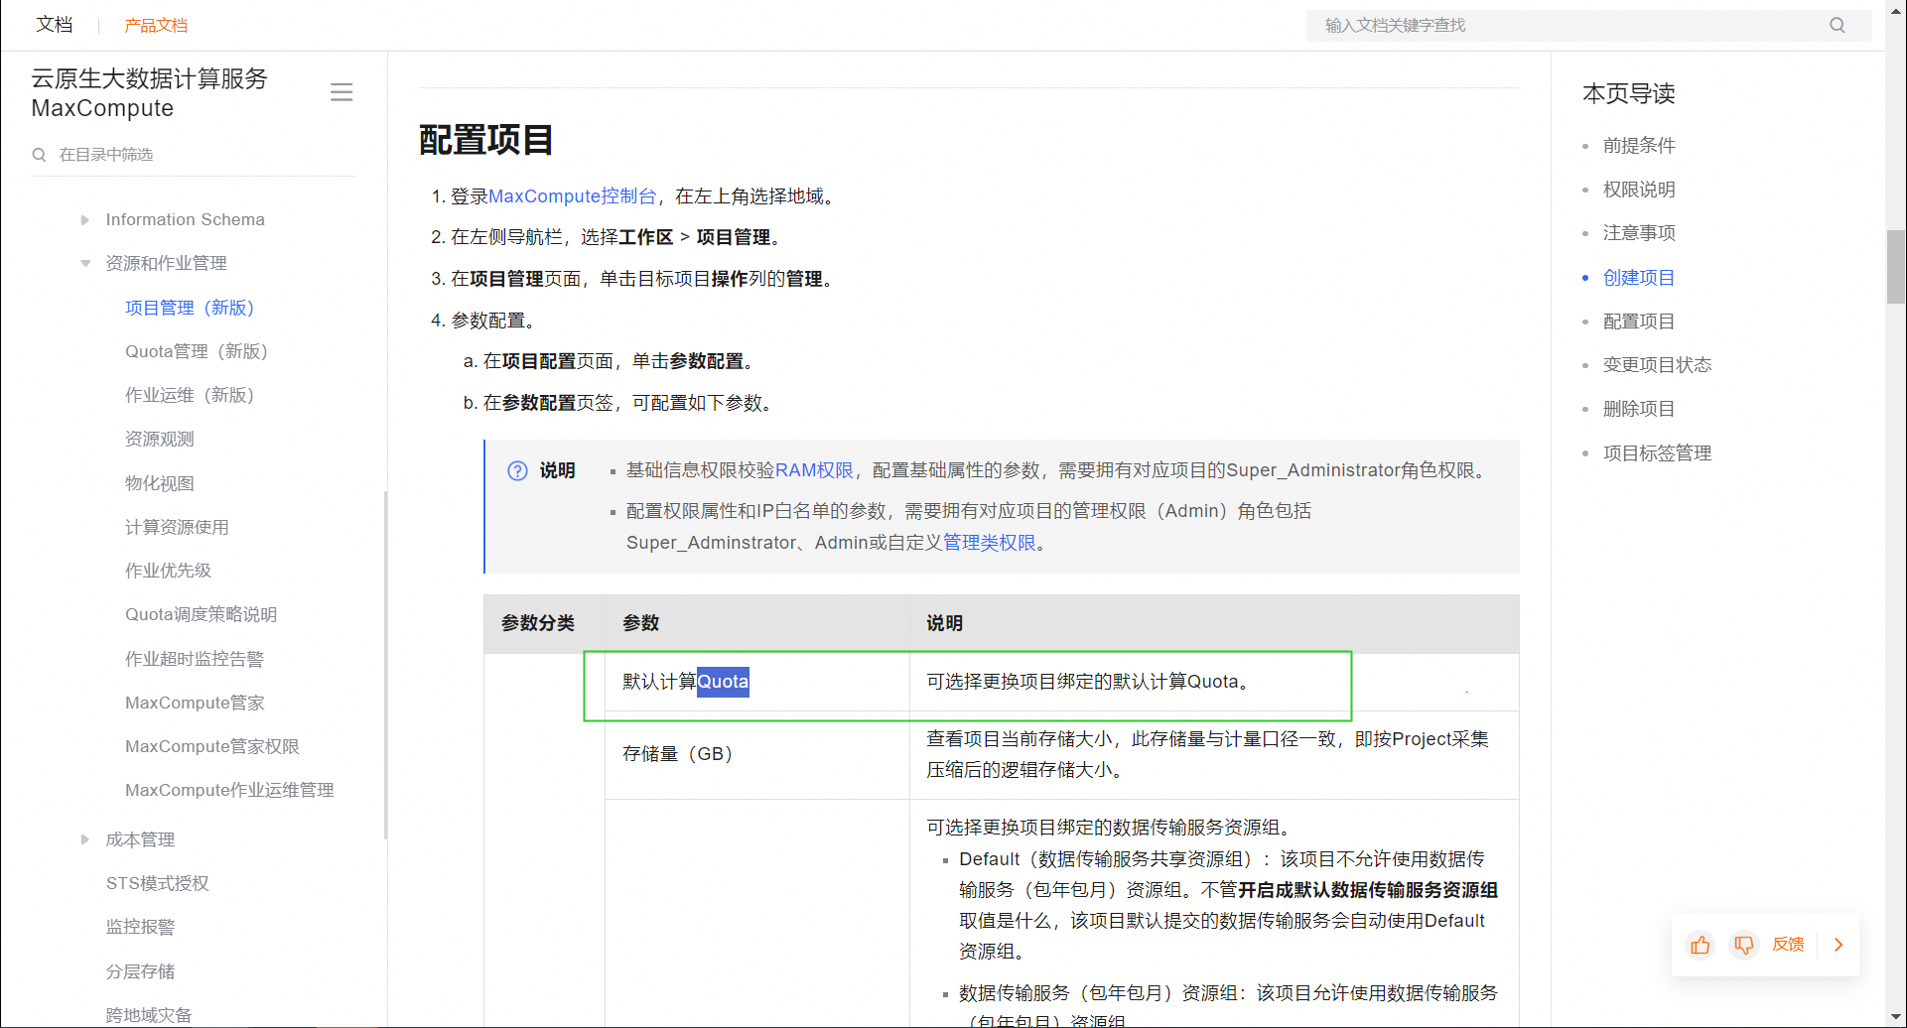Open the 产品文档 top navigation item

(x=156, y=25)
